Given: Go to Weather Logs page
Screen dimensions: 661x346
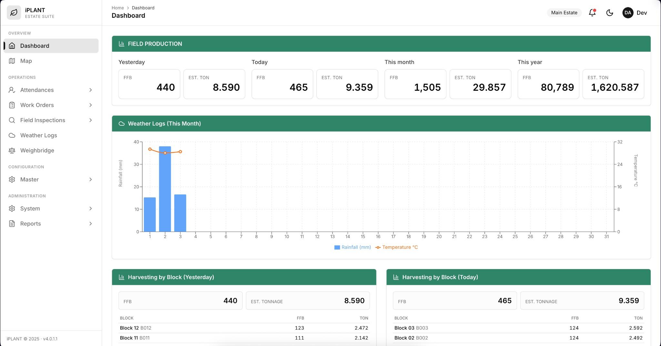Looking at the screenshot, I should [51, 135].
